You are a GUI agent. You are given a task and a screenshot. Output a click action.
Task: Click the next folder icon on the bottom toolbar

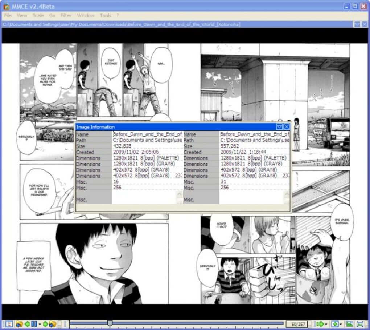[x=53, y=323]
